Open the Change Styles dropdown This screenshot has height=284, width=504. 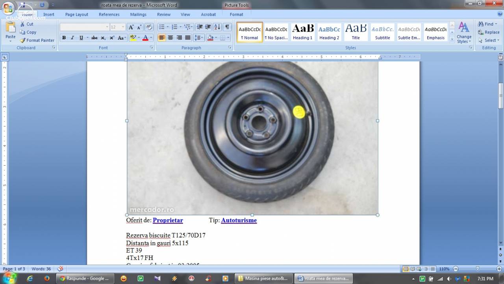pyautogui.click(x=464, y=33)
